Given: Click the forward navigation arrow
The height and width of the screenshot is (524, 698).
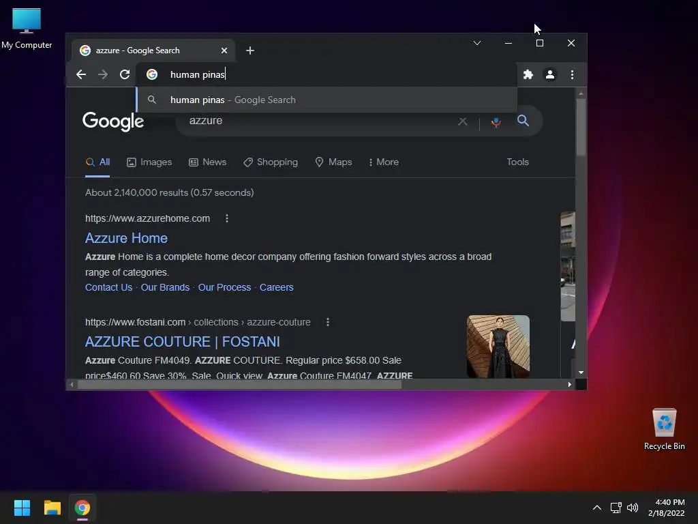Looking at the screenshot, I should coord(103,74).
